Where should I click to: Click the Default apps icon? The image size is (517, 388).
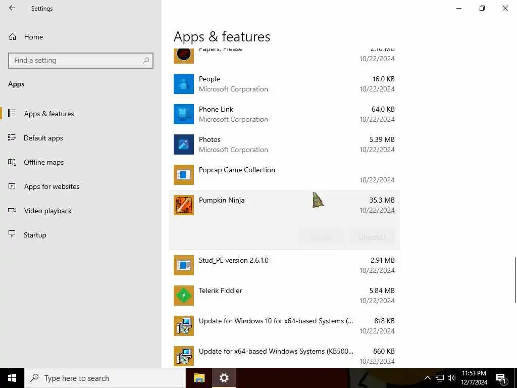(12, 137)
